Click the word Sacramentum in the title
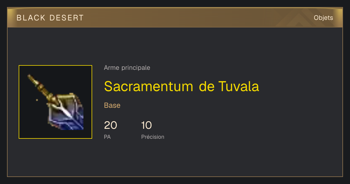Image resolution: width=350 pixels, height=184 pixels. (x=148, y=86)
